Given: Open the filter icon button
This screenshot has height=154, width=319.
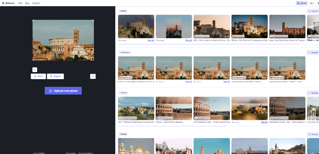Looking at the screenshot, I should coord(93,76).
